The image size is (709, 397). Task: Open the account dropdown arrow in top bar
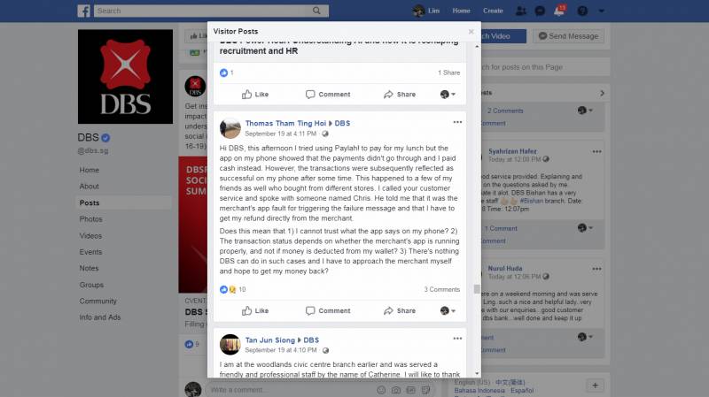[x=602, y=11]
